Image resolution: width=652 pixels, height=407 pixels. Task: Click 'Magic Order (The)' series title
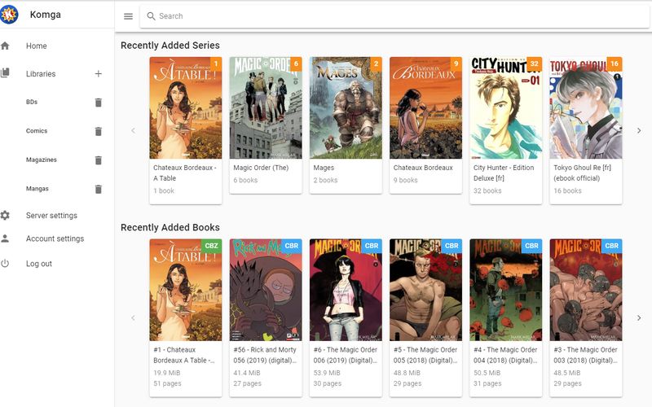coord(261,168)
